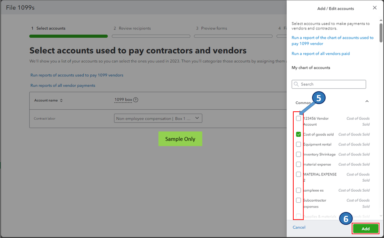Close the Add / Edit accounts panel
This screenshot has height=238, width=384.
[x=375, y=8]
